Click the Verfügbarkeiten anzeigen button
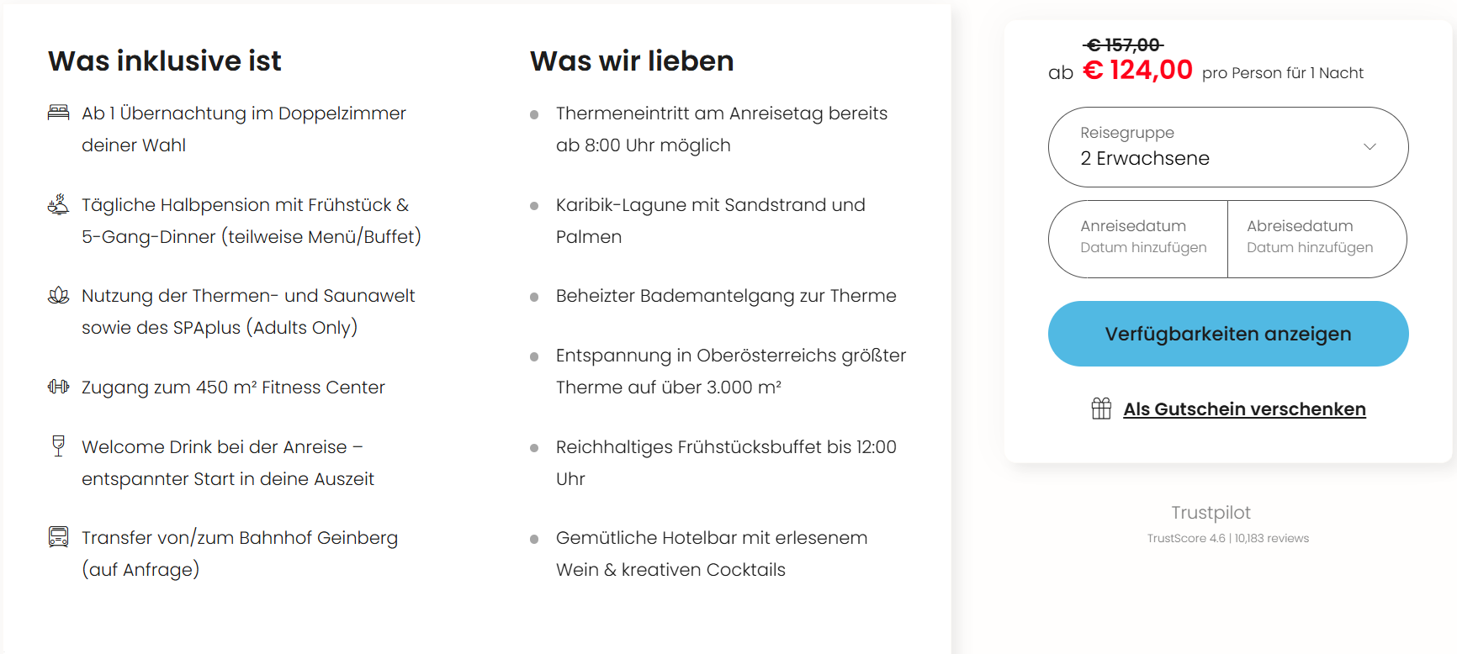The height and width of the screenshot is (654, 1457). click(1227, 334)
